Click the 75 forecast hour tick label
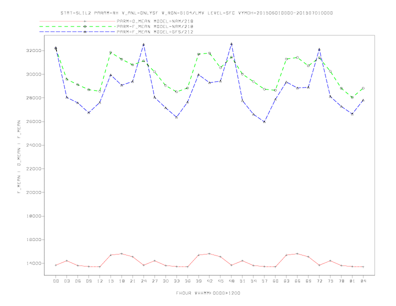This screenshot has height=306, width=396. pyautogui.click(x=330, y=281)
